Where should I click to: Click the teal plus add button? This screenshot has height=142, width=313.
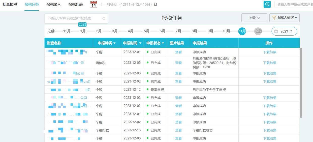tap(267, 4)
